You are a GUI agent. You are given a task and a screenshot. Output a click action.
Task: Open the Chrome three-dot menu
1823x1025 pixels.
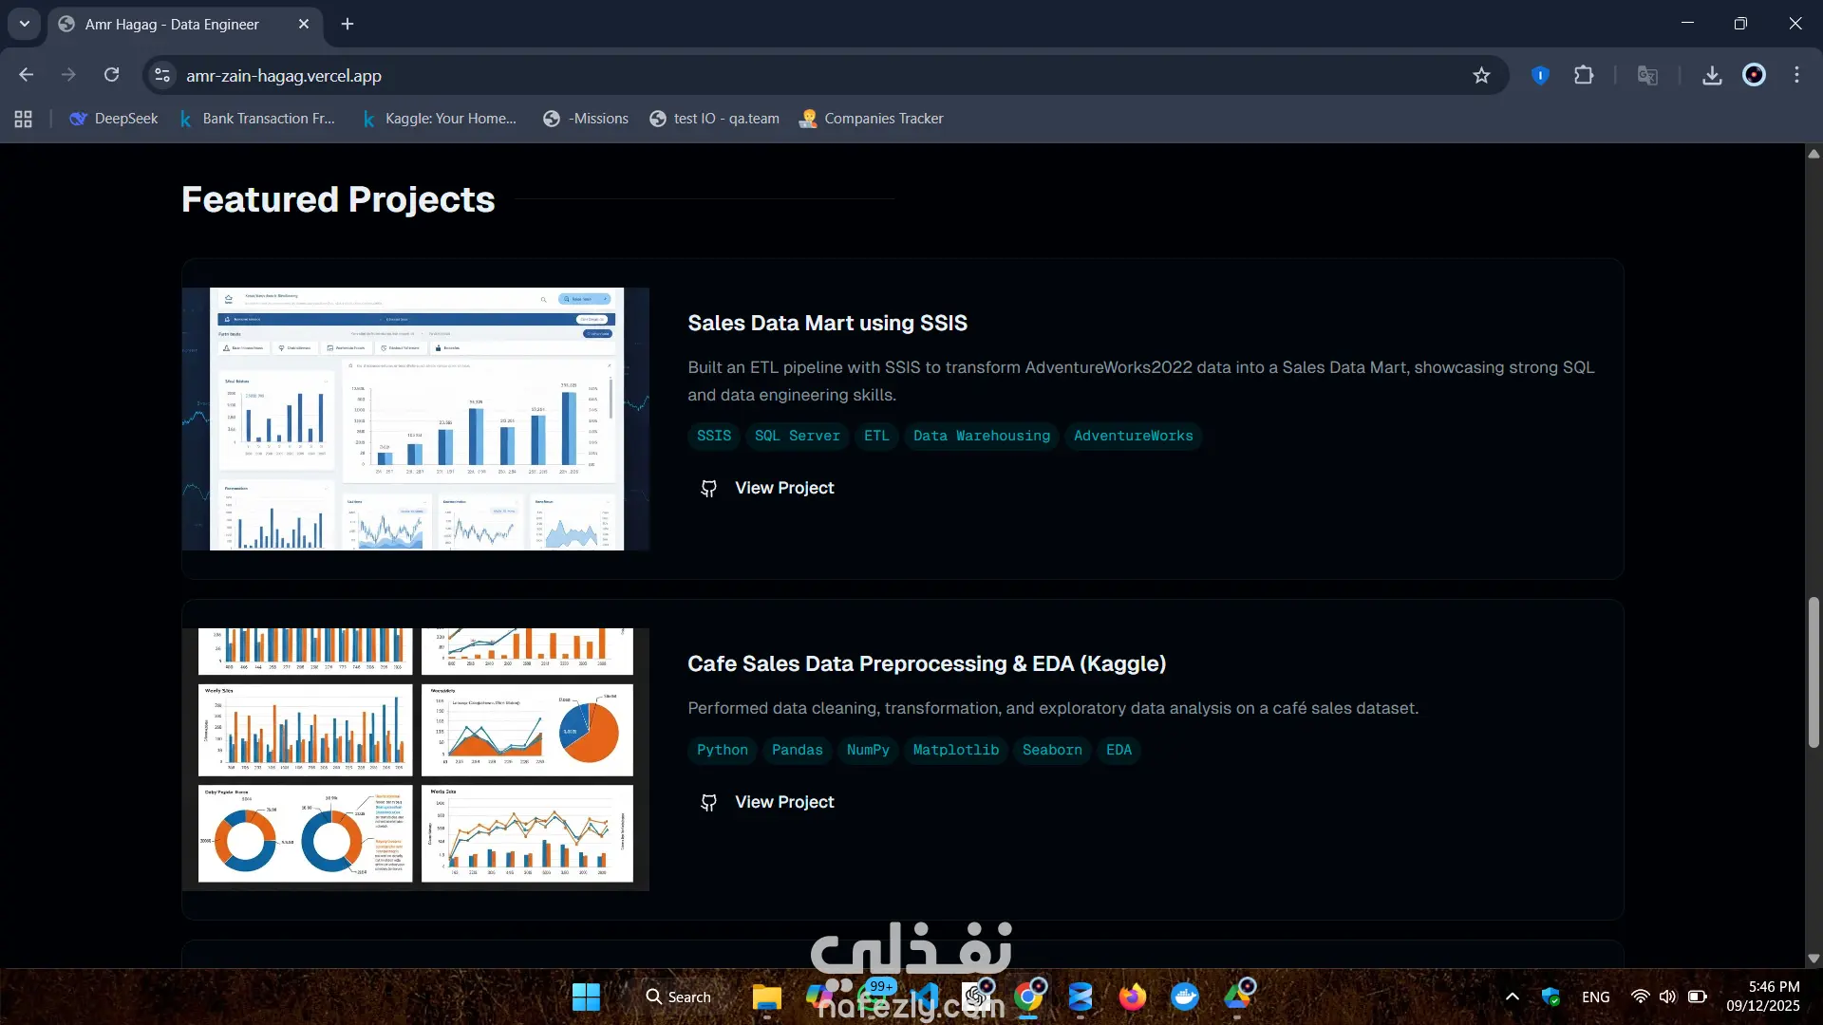point(1796,75)
